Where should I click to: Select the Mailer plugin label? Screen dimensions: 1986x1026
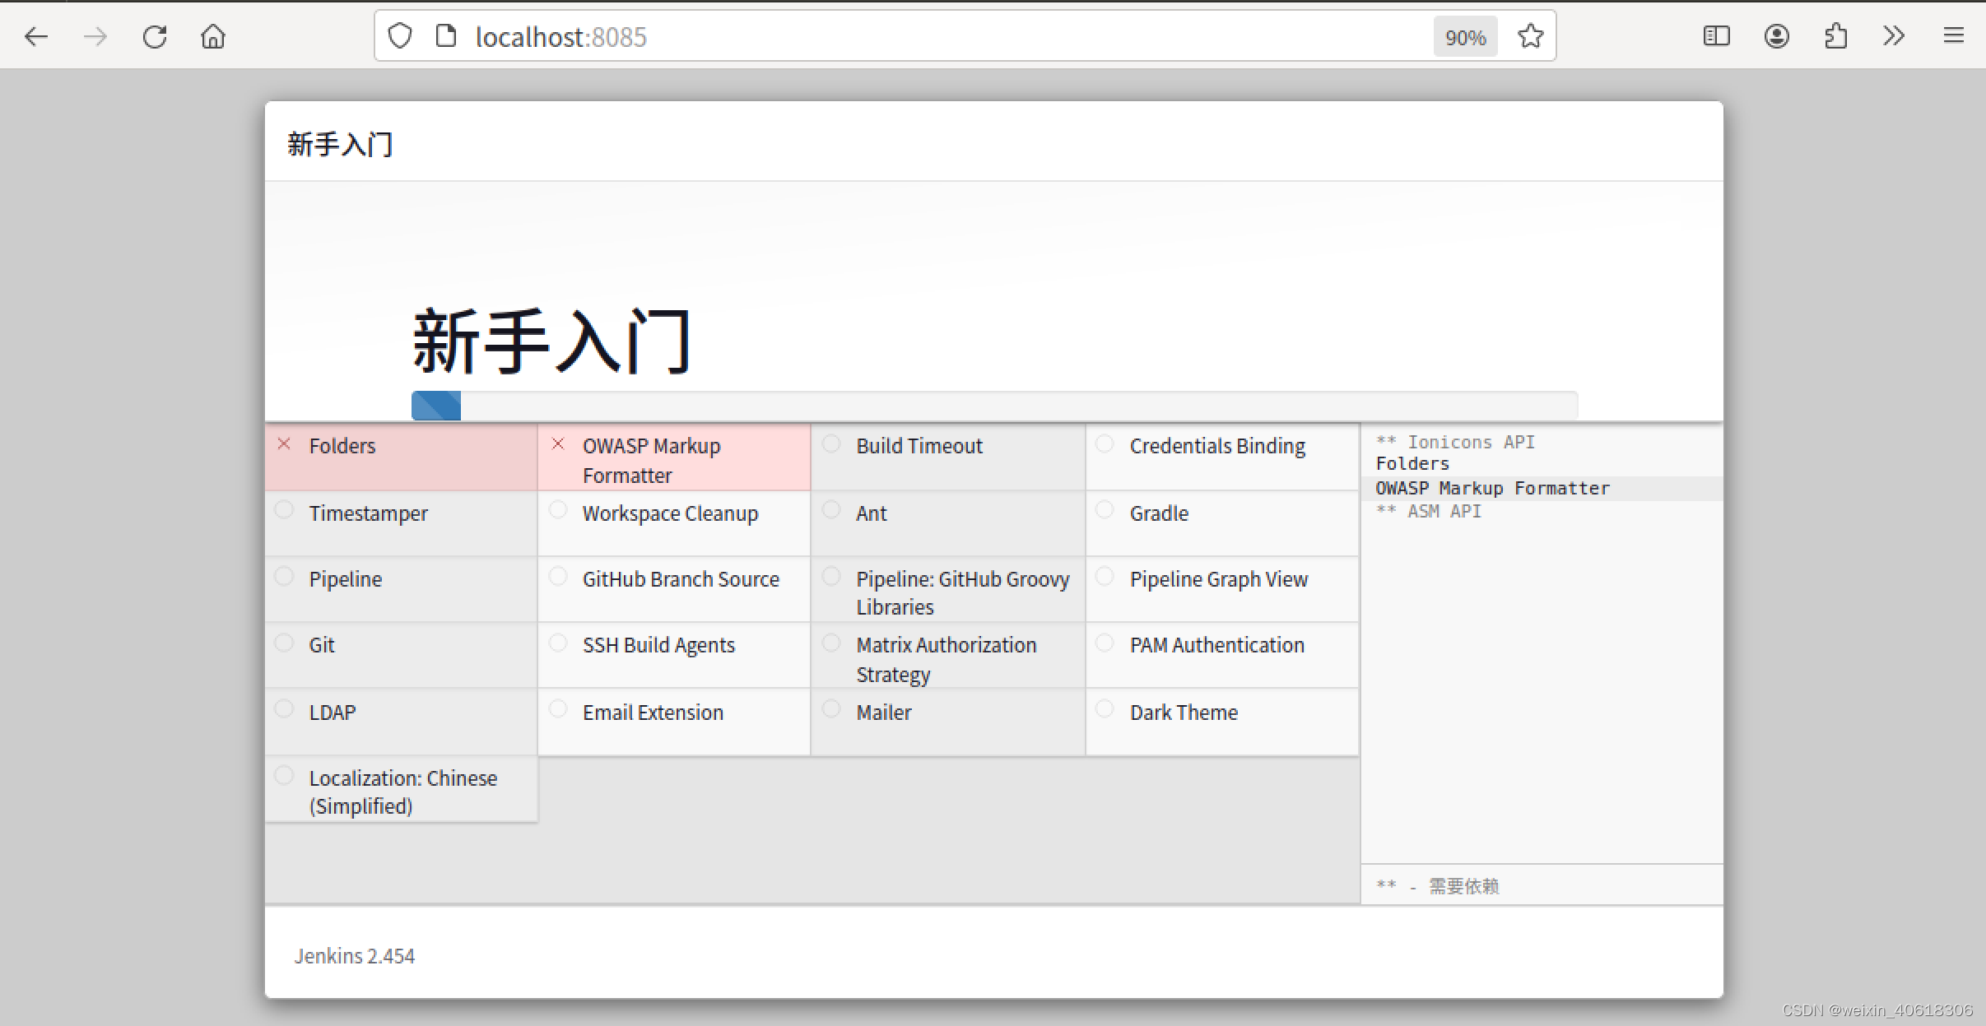(883, 713)
